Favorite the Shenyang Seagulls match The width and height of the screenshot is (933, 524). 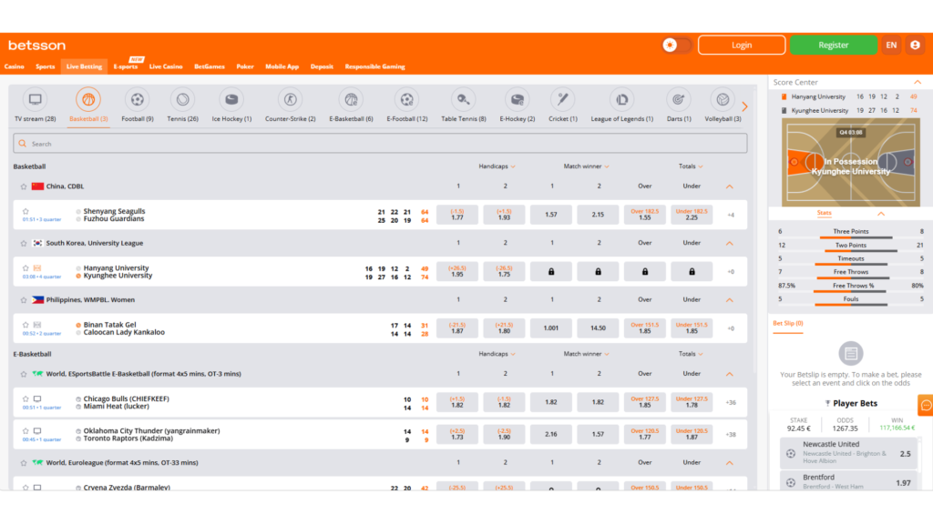(x=26, y=211)
